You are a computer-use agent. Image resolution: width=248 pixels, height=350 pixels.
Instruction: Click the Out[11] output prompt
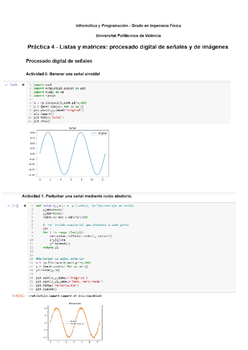point(19,296)
